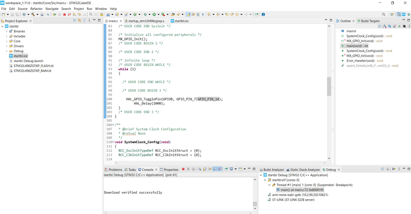Click the editor vertical scrollbar thumb
This screenshot has width=411, height=214.
pos(329,86)
